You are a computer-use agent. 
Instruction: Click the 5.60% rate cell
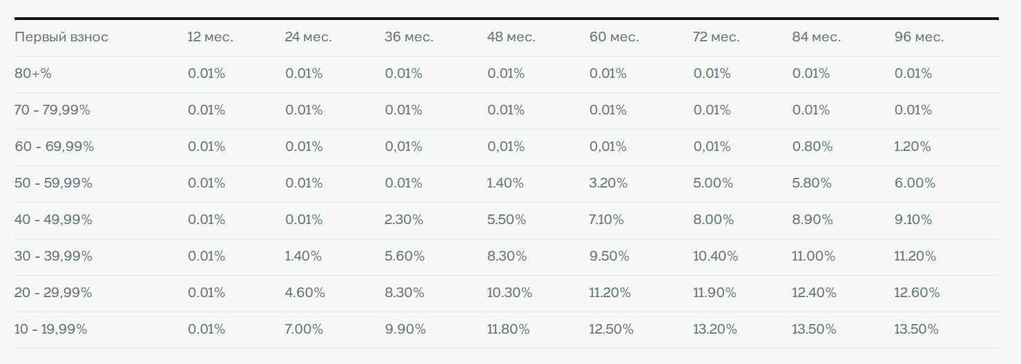click(x=404, y=256)
